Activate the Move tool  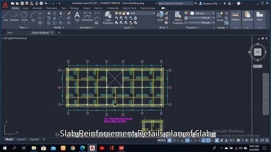49,13
